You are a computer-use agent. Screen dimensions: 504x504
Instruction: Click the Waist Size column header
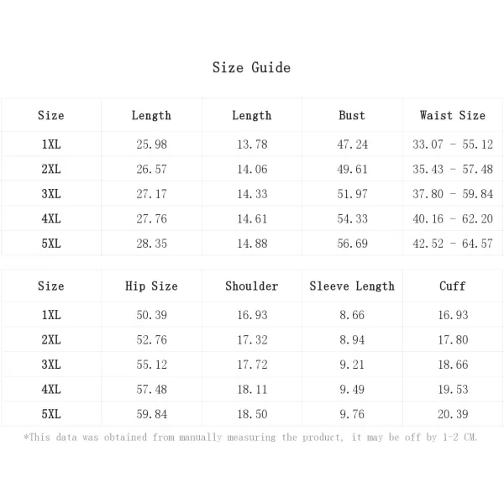(x=453, y=115)
